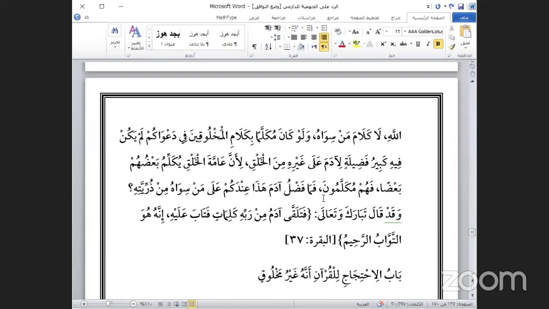Switch to the مراجعة (Review) tab
The width and height of the screenshot is (549, 309).
click(x=278, y=18)
